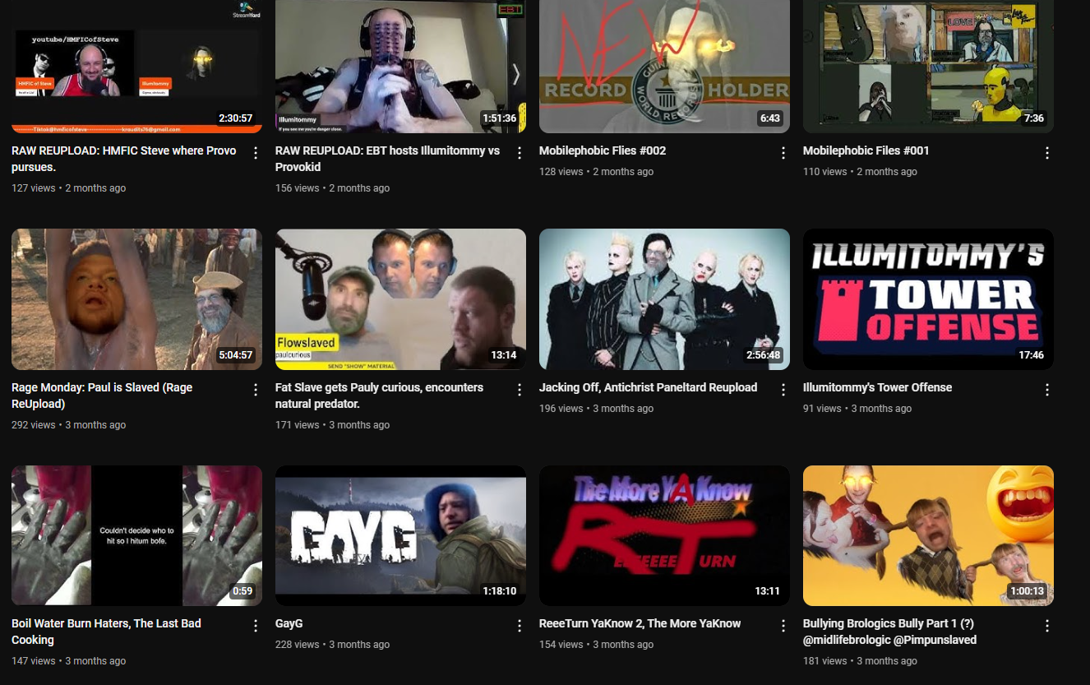1090x685 pixels.
Task: Select the '196 views • 3 months ago' line
Action: pyautogui.click(x=597, y=409)
